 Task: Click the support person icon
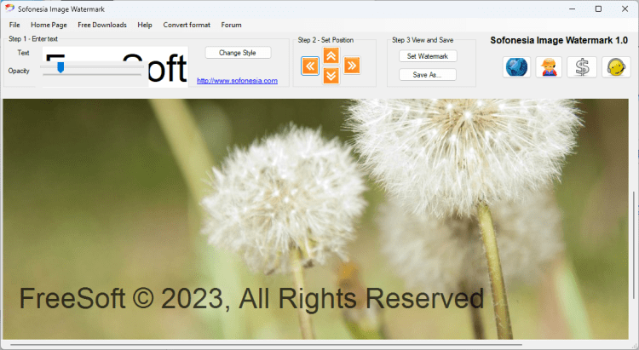point(549,66)
